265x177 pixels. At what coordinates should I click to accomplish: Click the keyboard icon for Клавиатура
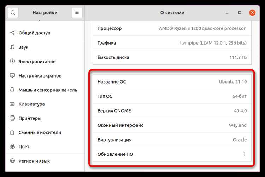pos(12,104)
